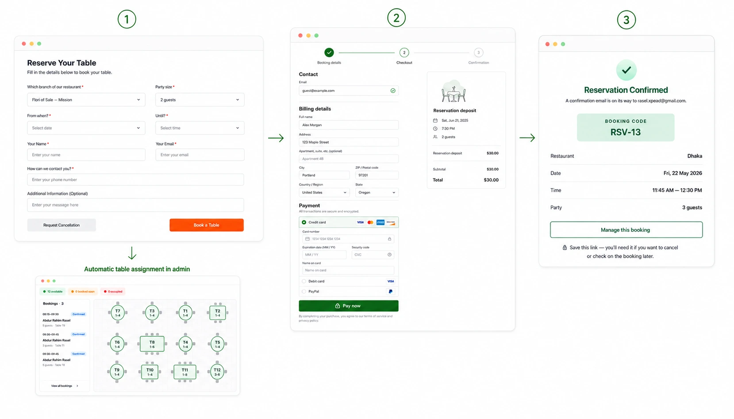The width and height of the screenshot is (734, 419).
Task: Click the contact Email field in checkout
Action: (349, 91)
